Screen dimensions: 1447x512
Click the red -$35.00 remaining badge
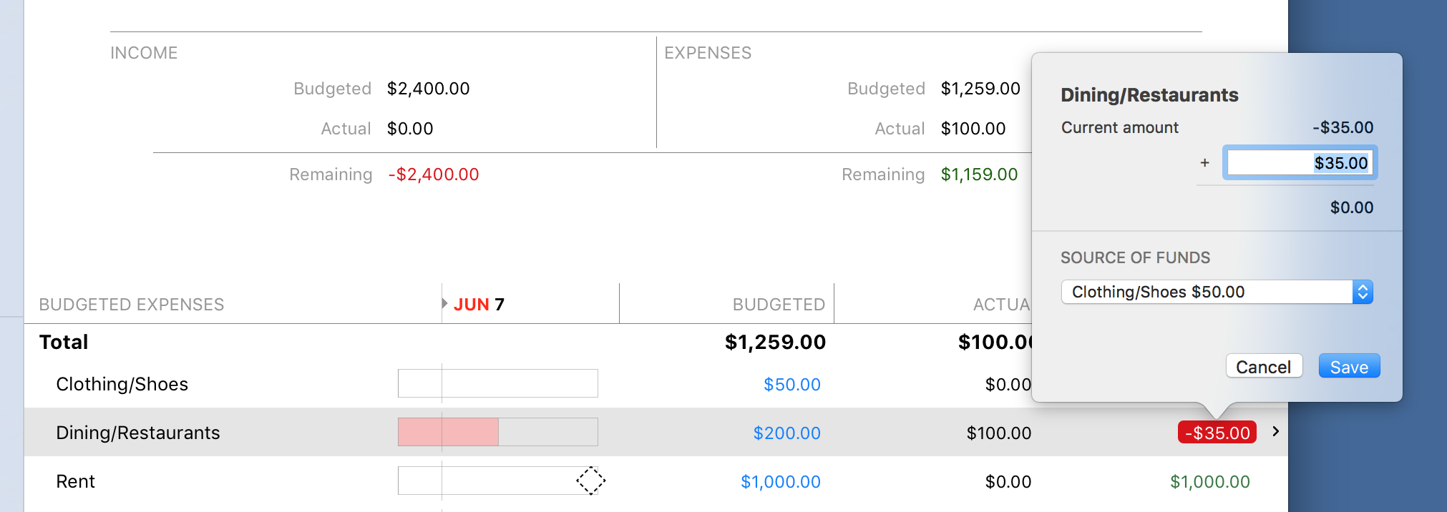pyautogui.click(x=1217, y=433)
